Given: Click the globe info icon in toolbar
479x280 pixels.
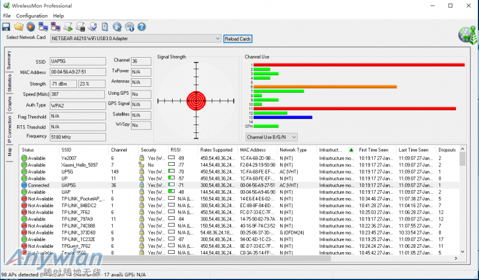Looking at the screenshot, I should click(x=118, y=27).
